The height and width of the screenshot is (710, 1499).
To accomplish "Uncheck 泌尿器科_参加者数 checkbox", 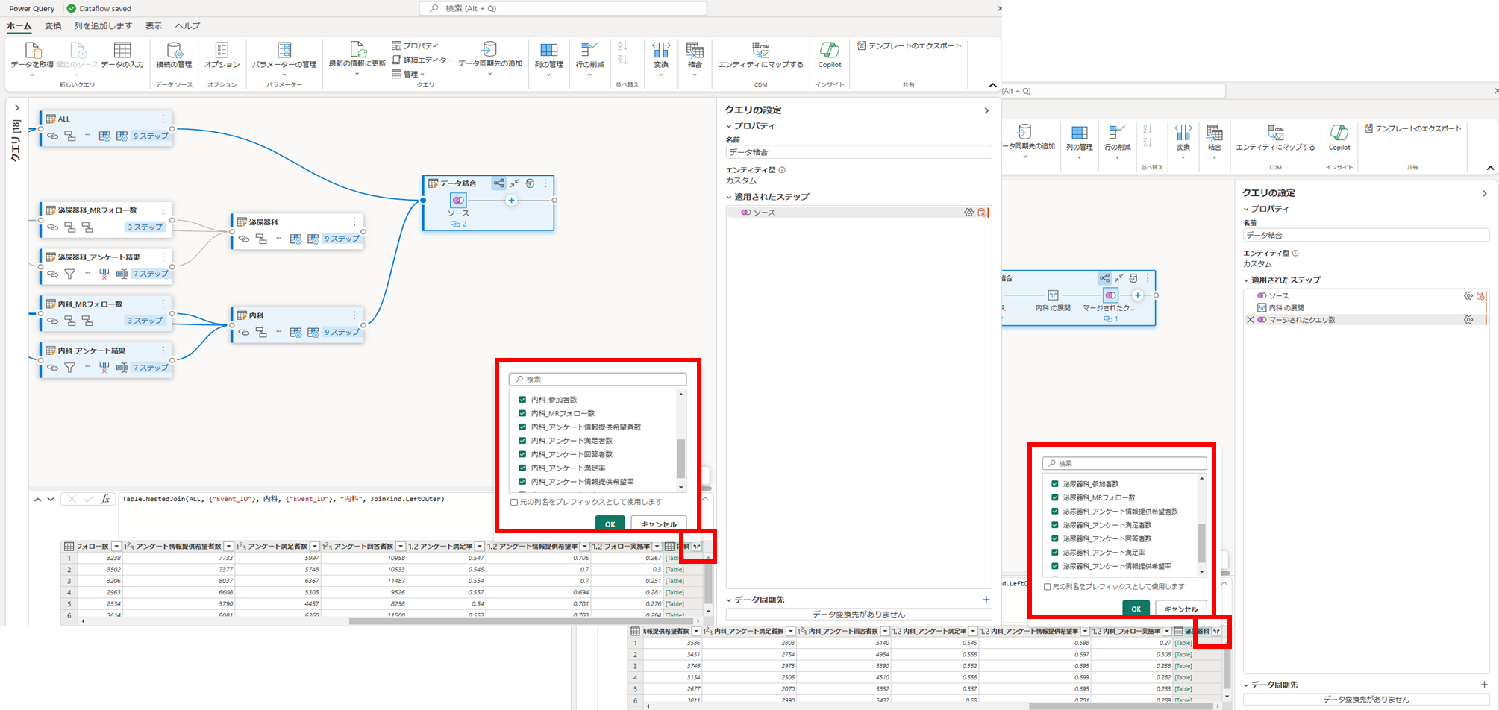I will pos(1054,484).
